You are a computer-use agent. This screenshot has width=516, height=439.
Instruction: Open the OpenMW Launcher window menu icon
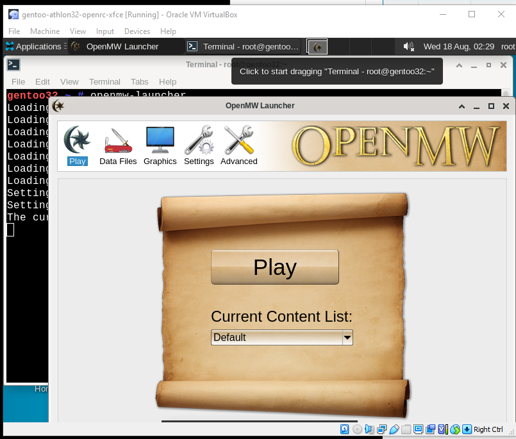click(x=58, y=106)
